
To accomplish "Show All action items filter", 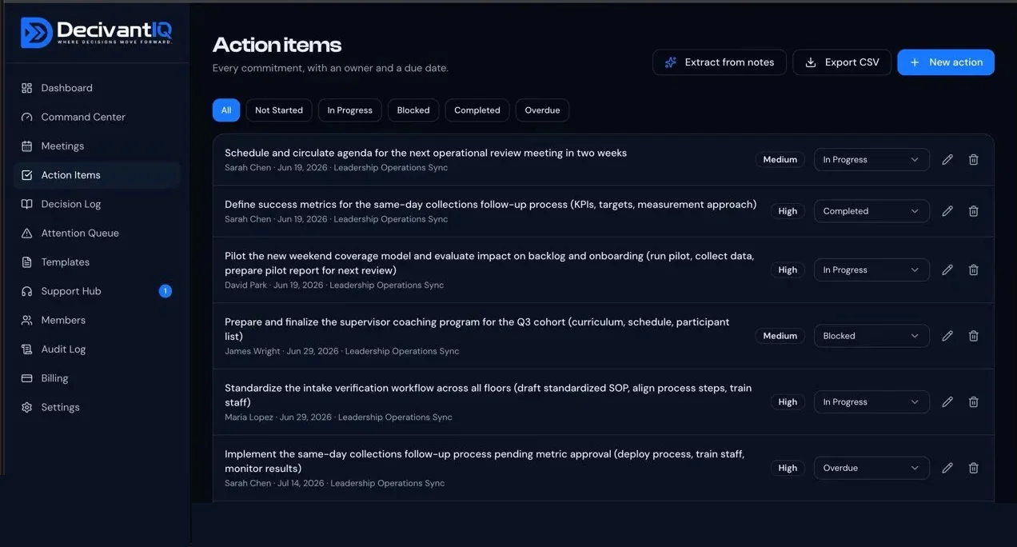I will [226, 110].
